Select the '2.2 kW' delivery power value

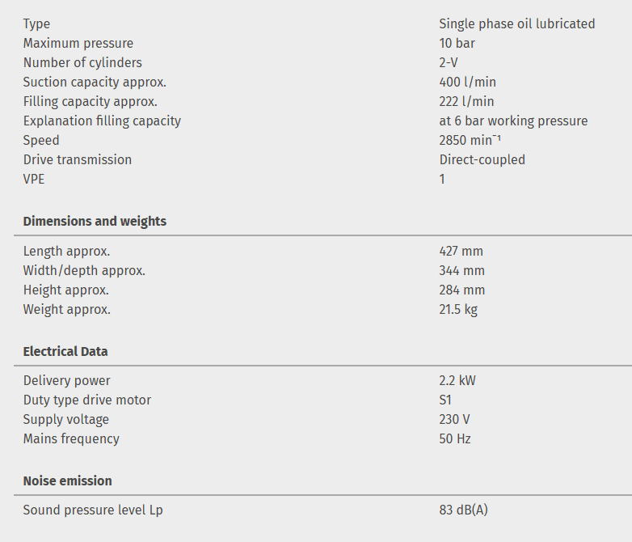pos(457,380)
